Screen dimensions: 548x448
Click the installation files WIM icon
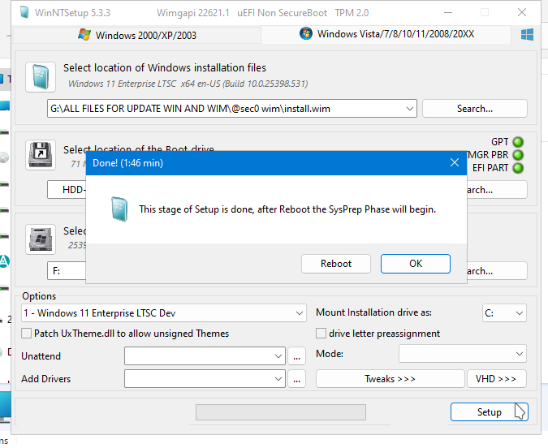41,77
